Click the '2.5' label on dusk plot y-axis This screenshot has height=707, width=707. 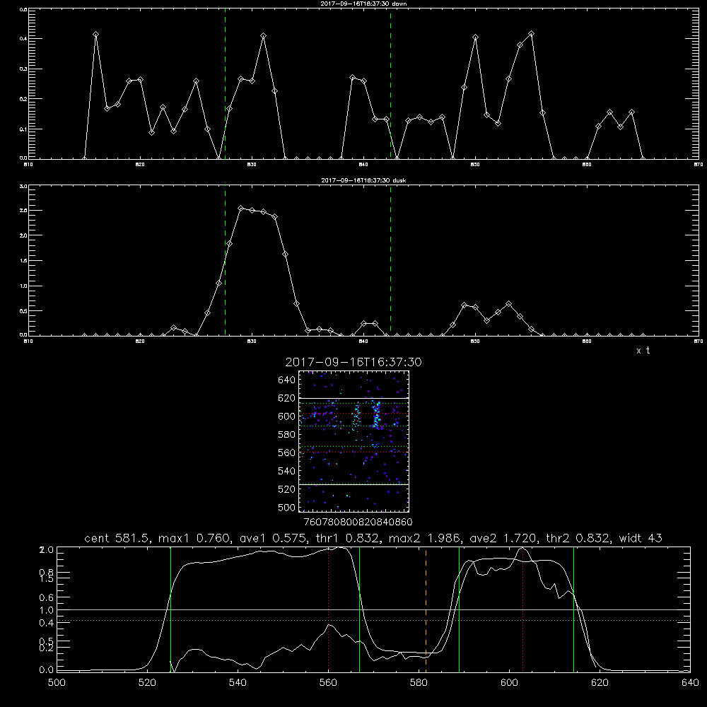(x=23, y=211)
